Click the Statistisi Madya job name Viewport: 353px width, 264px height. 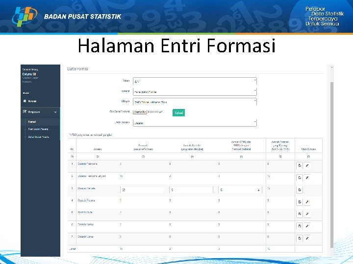coord(85,224)
